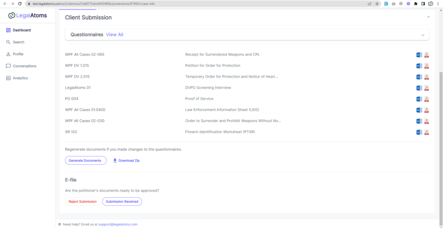This screenshot has height=228, width=443.
Task: Open PDF for Temporary Order for Protection
Action: point(426,77)
